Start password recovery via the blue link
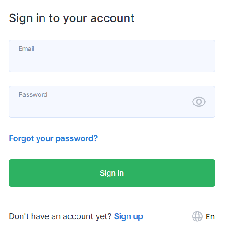226x232 pixels. [53, 138]
